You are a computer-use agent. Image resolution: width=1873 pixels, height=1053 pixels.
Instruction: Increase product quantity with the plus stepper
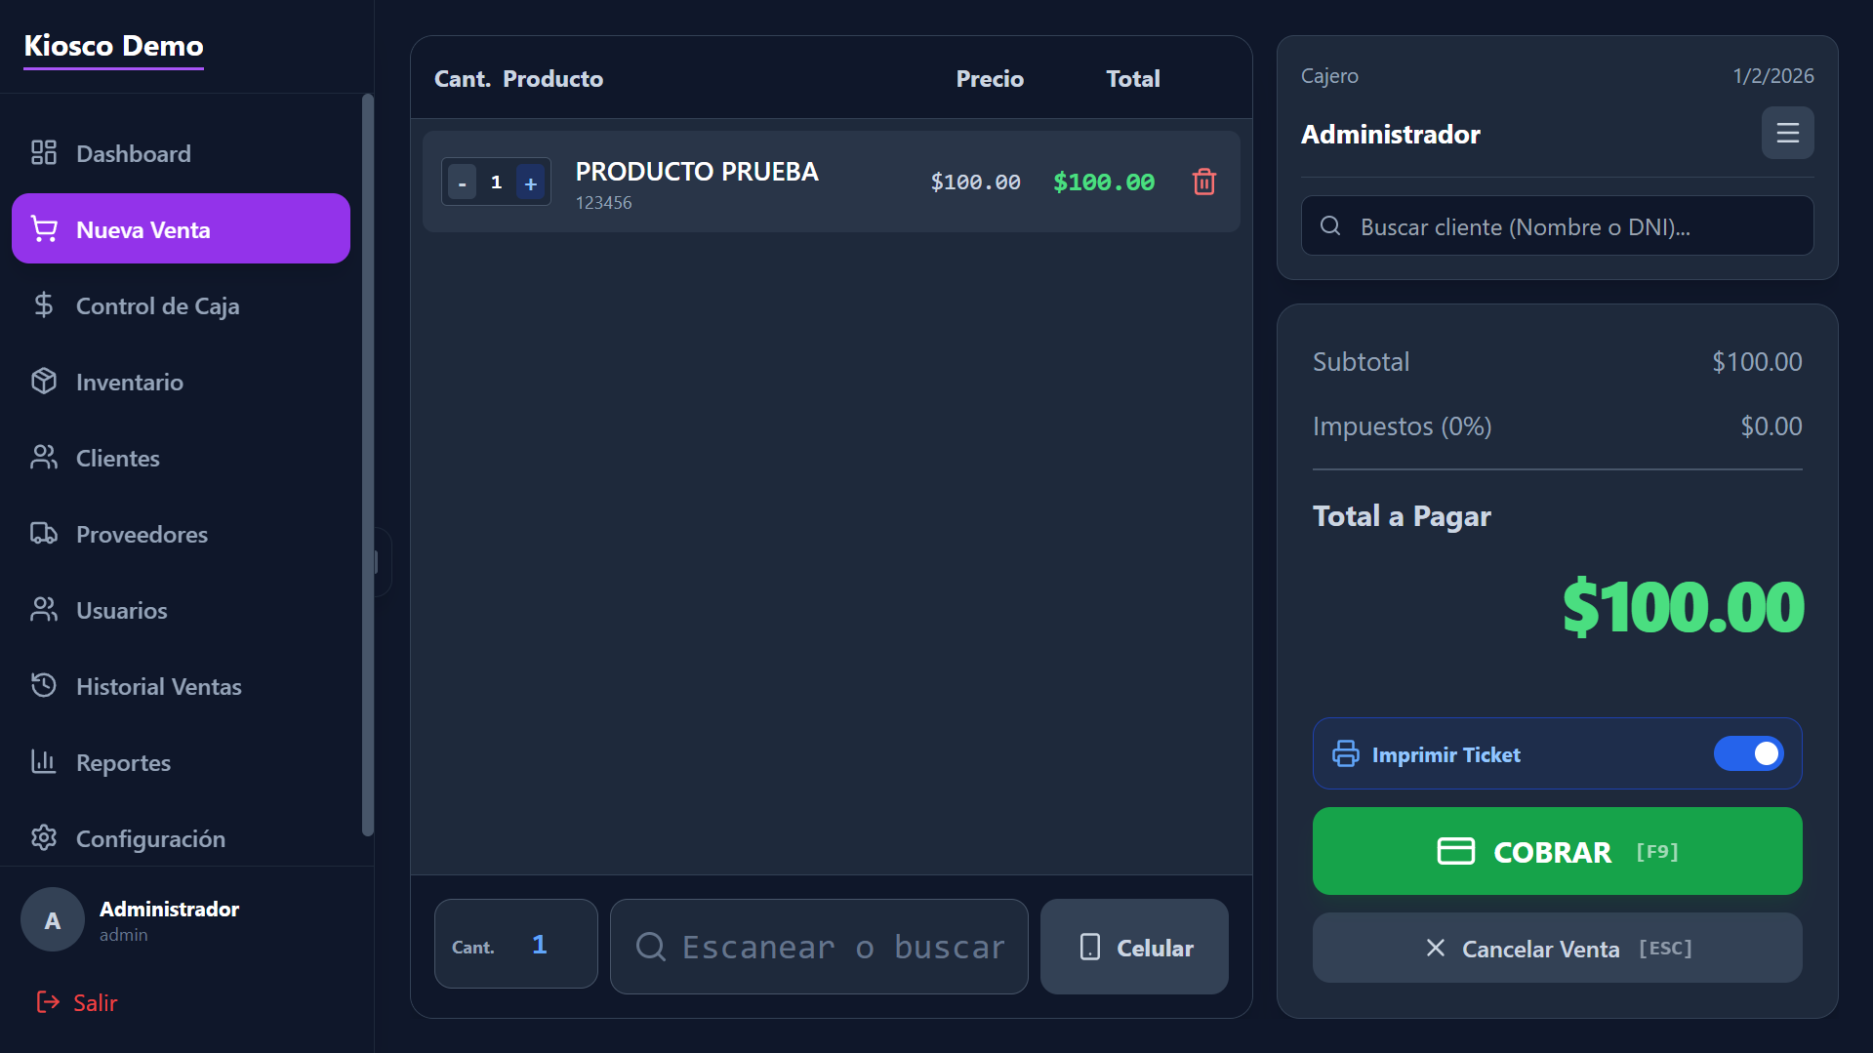(x=530, y=182)
